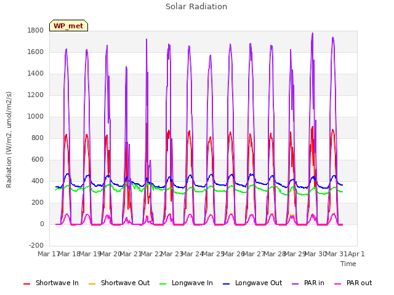Toggle the Shortwave Out legend label
Image resolution: width=394 pixels, height=295 pixels.
point(125,283)
